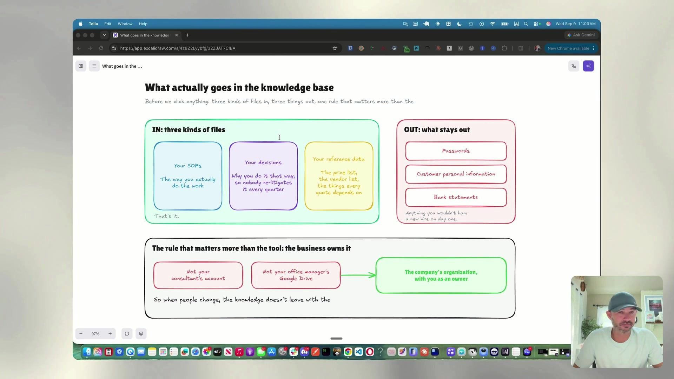Toggle macOS Control Center icon
Image resolution: width=674 pixels, height=379 pixels.
[537, 24]
